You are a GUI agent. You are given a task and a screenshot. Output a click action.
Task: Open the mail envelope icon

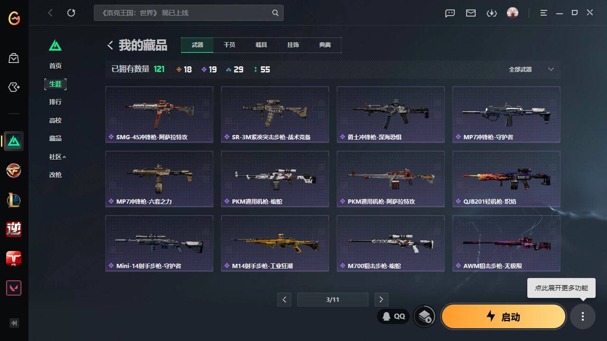[471, 13]
